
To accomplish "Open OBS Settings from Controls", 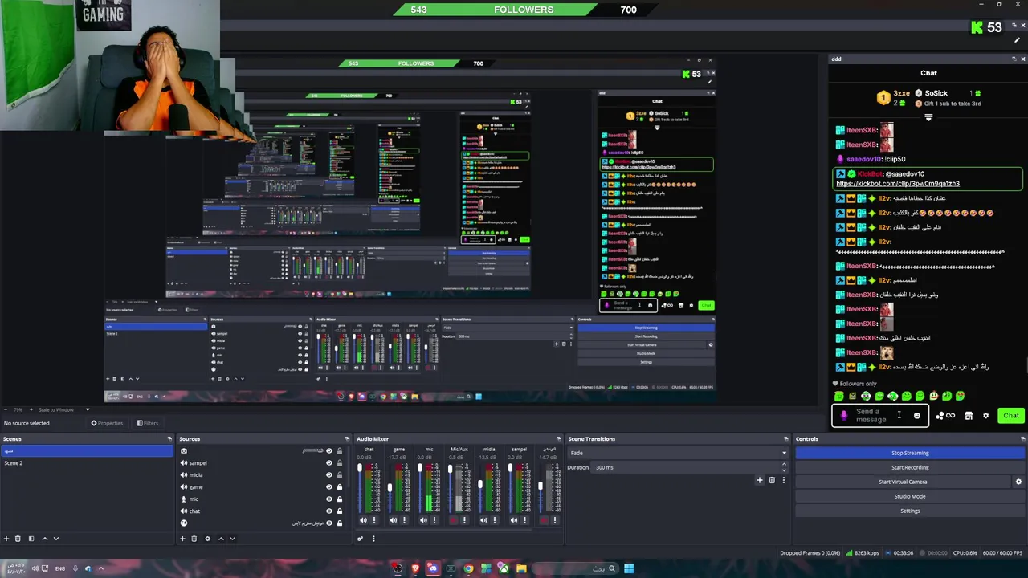I will point(910,511).
